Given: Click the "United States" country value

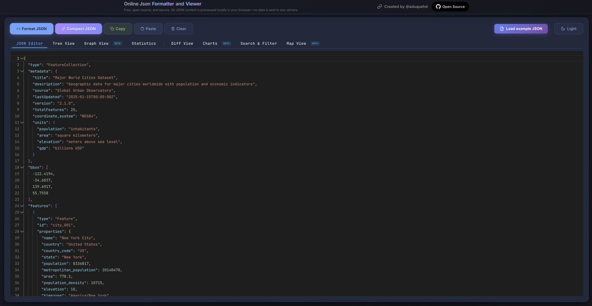Looking at the screenshot, I should click(x=83, y=244).
